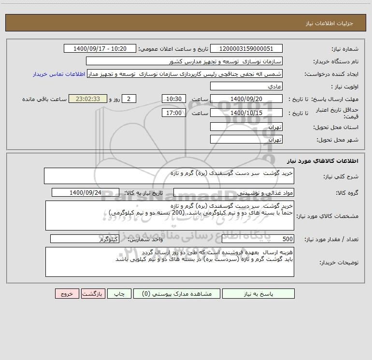This screenshot has height=360, width=372.
Task: Click the تاریخ و ساعت اعلان عمومی label
Action: (x=173, y=49)
